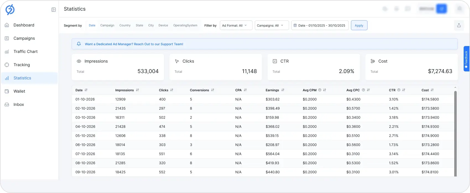Click the Statistics bar chart icon
The width and height of the screenshot is (470, 193).
click(7, 78)
